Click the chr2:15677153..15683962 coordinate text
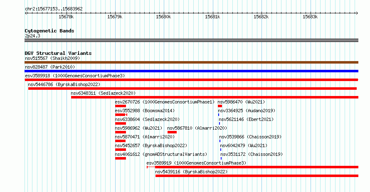 tap(54, 9)
